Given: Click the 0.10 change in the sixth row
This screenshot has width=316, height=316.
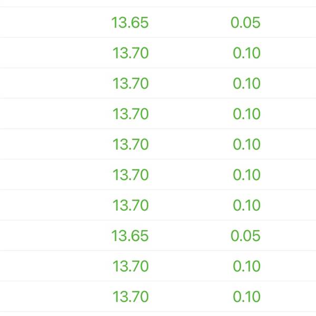Looking at the screenshot, I should [x=246, y=175].
